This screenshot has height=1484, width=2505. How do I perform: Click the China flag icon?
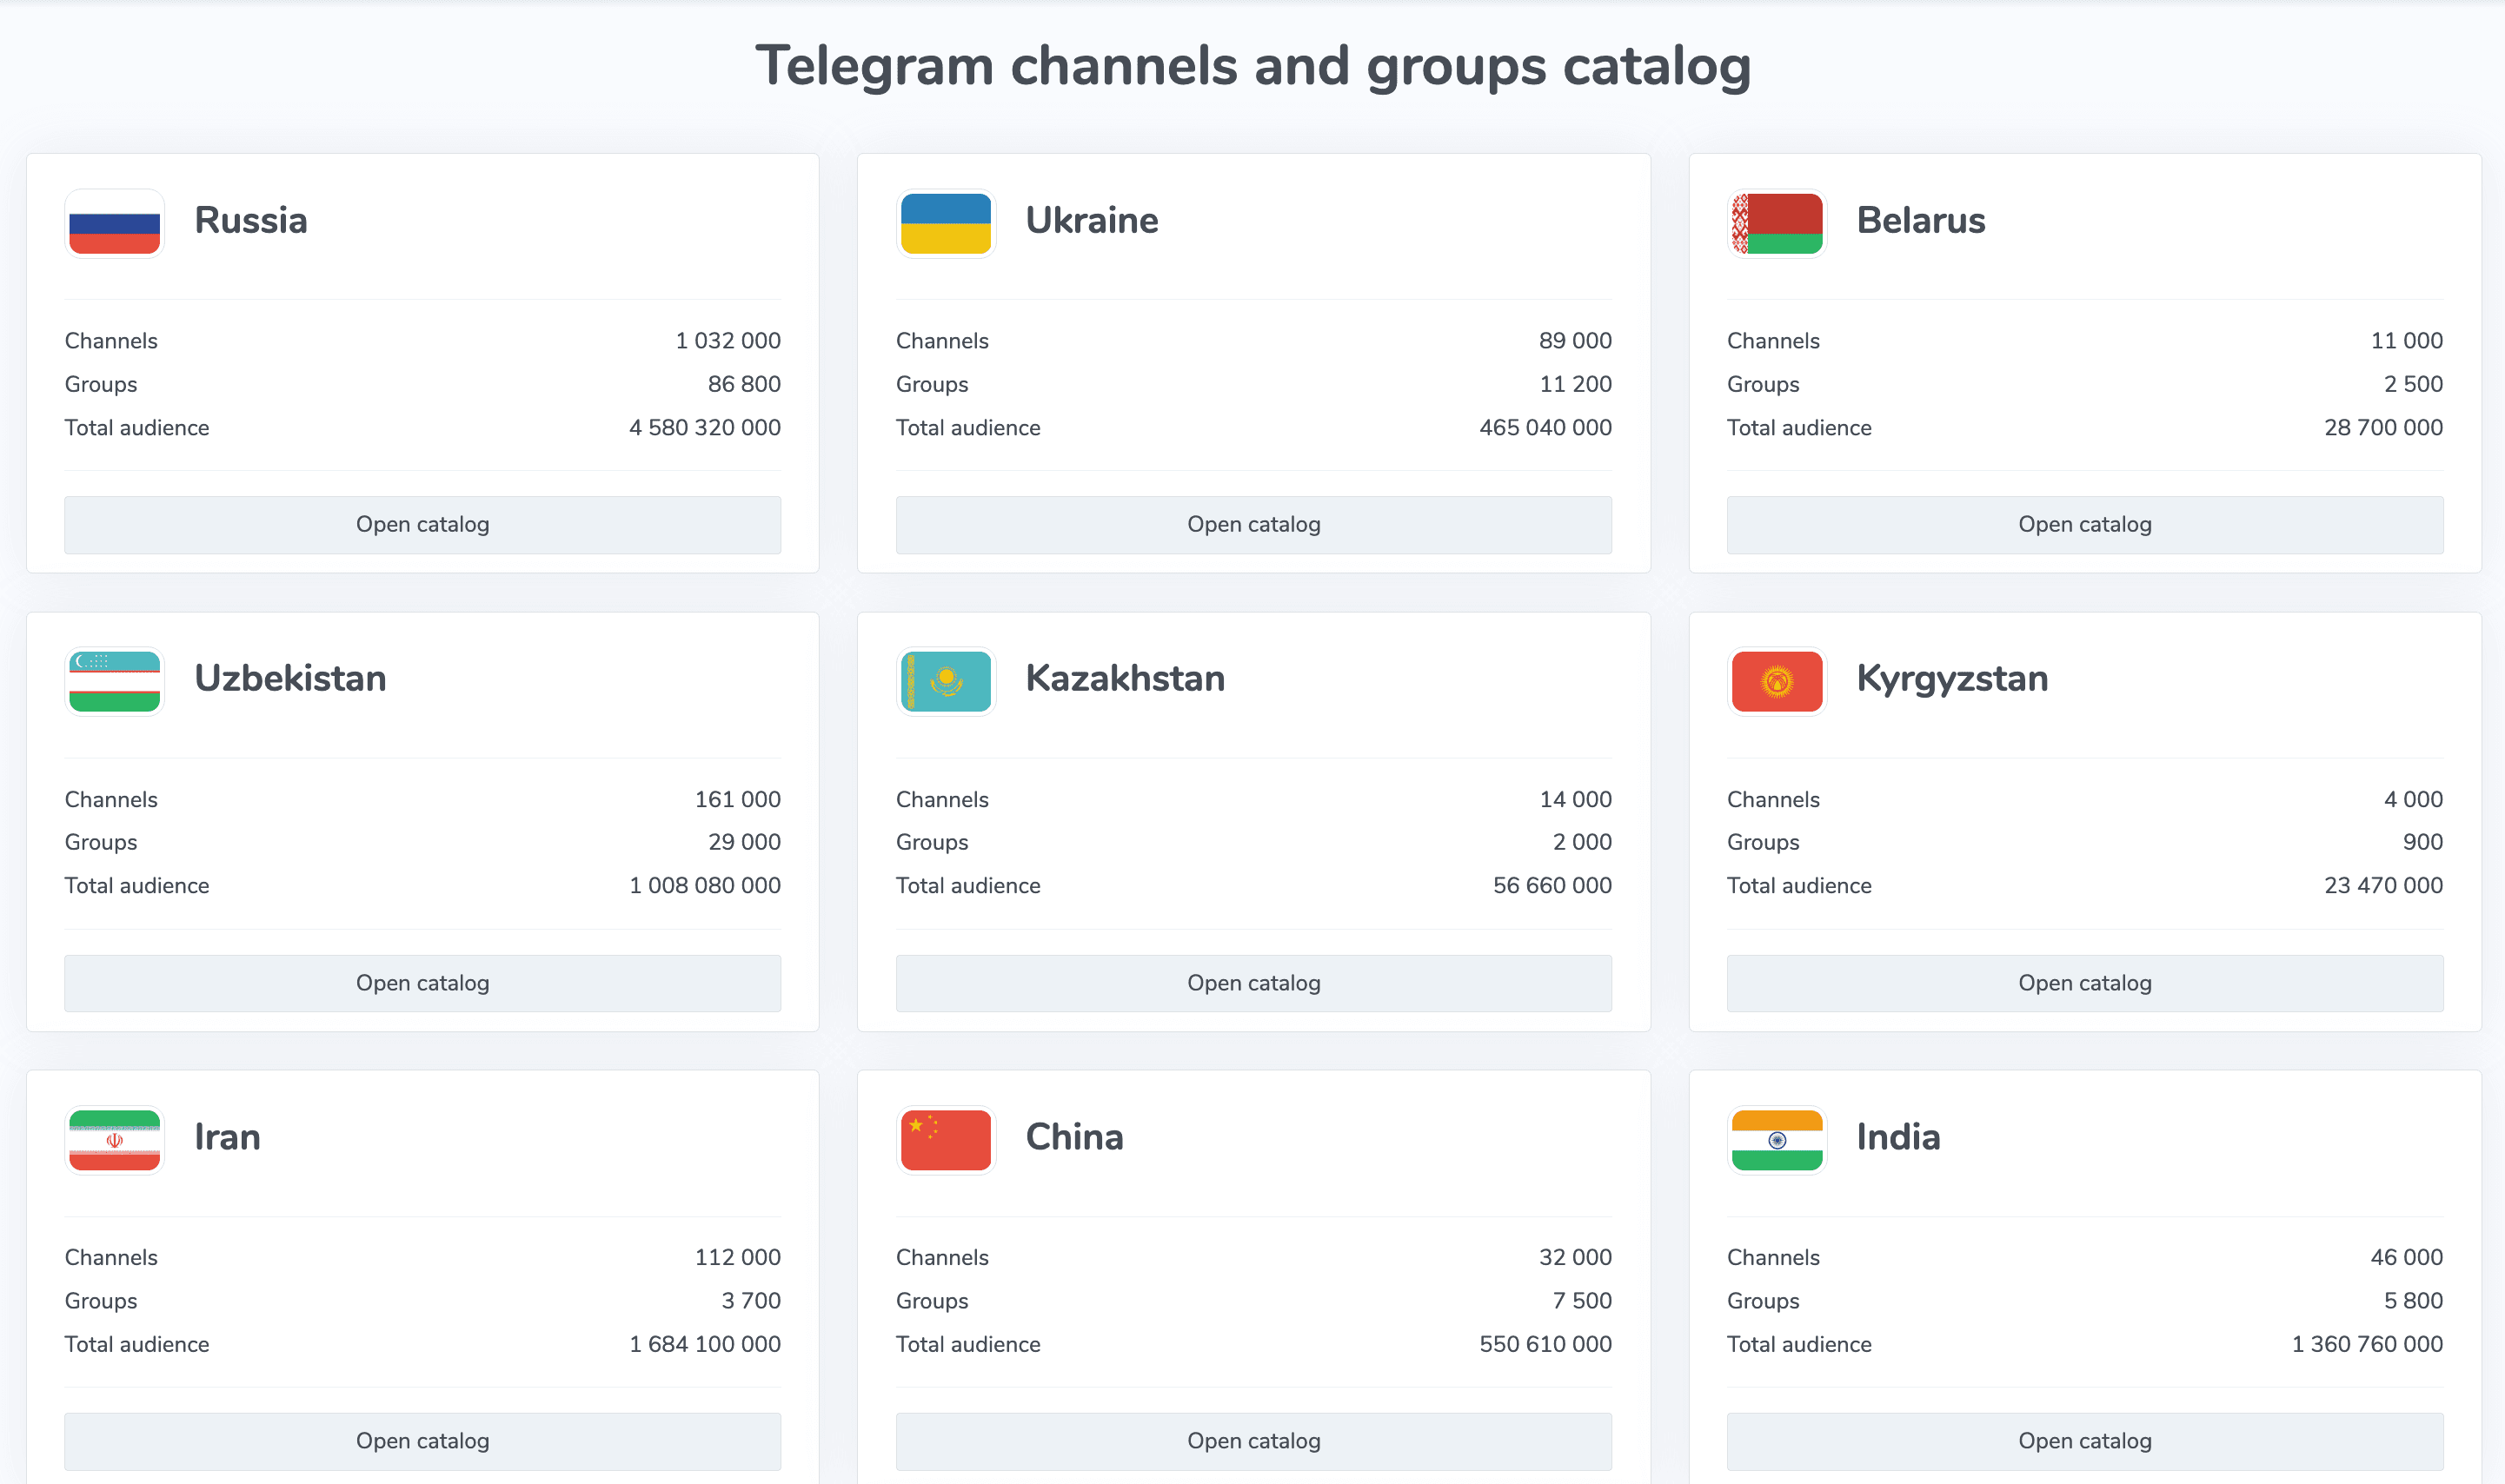[x=946, y=1140]
